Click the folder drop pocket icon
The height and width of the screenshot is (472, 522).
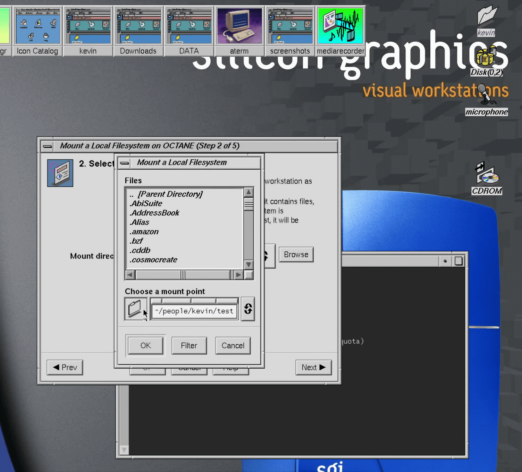136,309
